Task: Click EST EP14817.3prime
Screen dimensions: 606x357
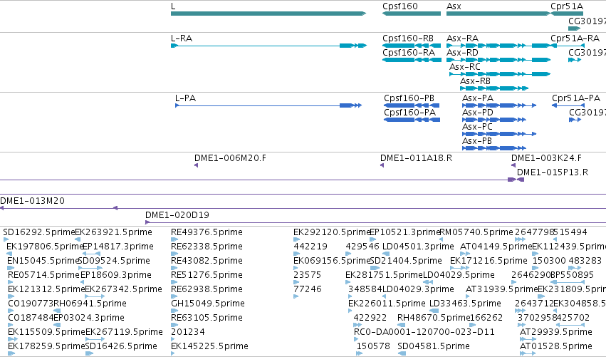Action: coord(118,247)
